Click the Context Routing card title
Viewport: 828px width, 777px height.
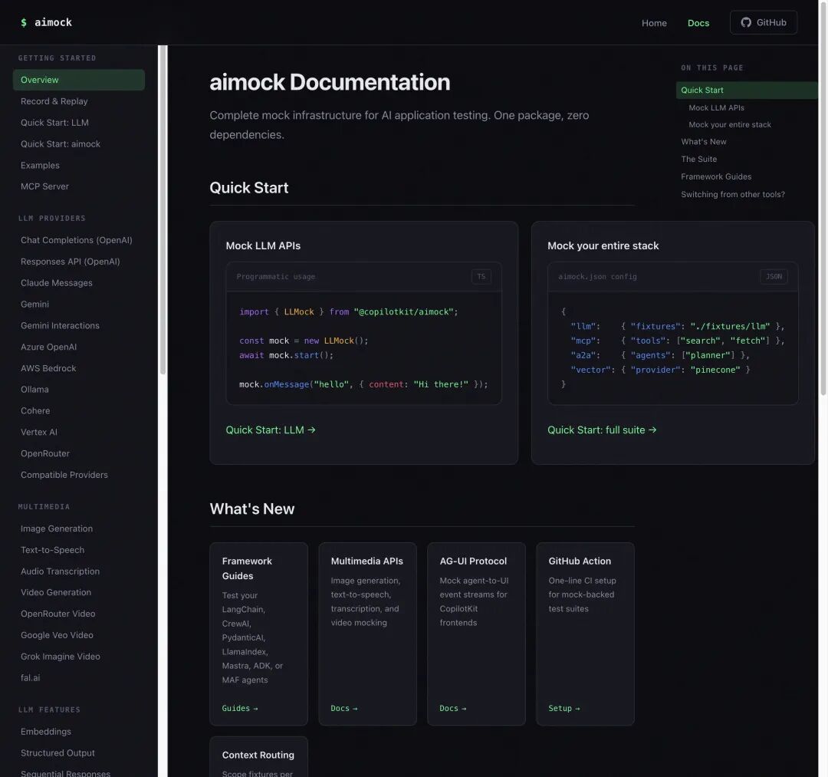tap(258, 755)
